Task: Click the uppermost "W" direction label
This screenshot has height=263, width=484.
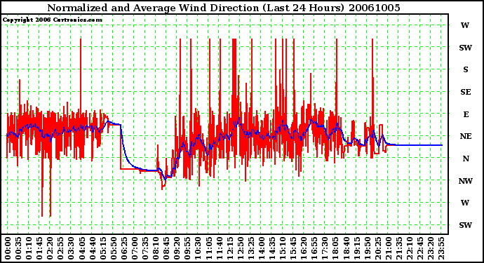Action: (x=465, y=25)
